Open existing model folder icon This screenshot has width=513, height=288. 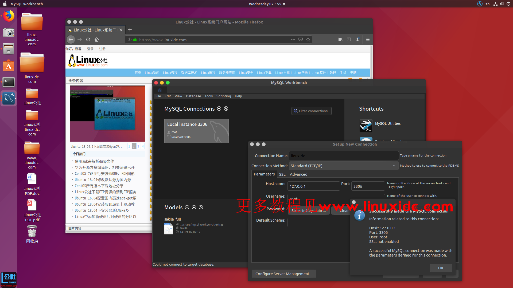[194, 207]
